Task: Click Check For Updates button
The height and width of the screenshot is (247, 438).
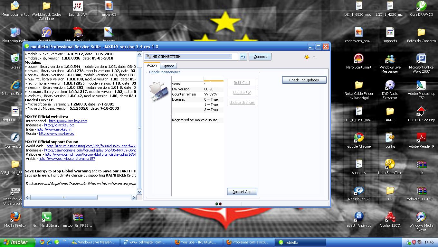Action: point(304,80)
